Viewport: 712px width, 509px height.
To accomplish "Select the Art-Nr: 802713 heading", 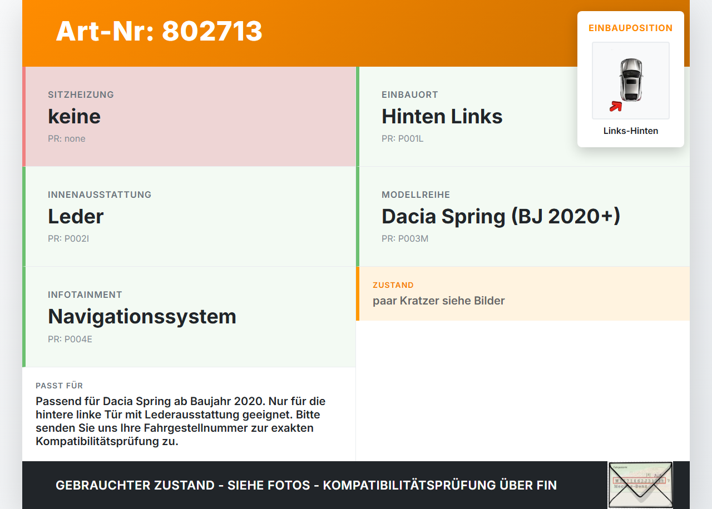I will coord(159,31).
